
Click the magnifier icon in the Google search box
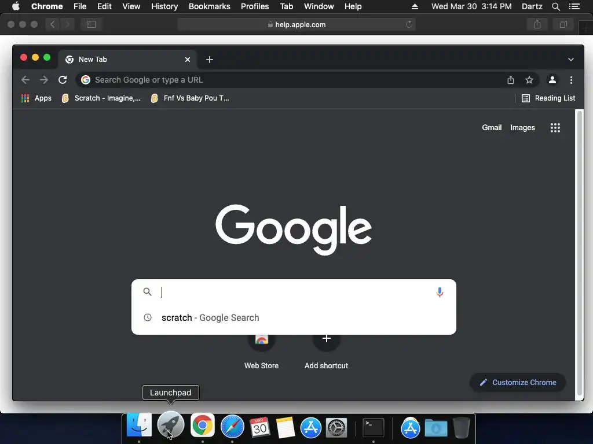(148, 292)
